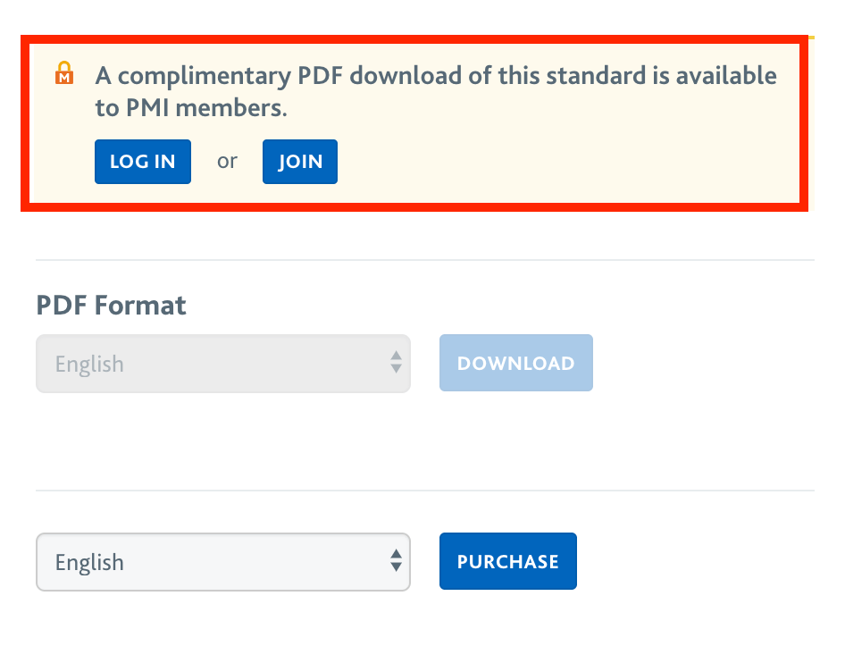This screenshot has width=845, height=663.
Task: Click the word "English" in the active dropdown
Action: coord(89,562)
